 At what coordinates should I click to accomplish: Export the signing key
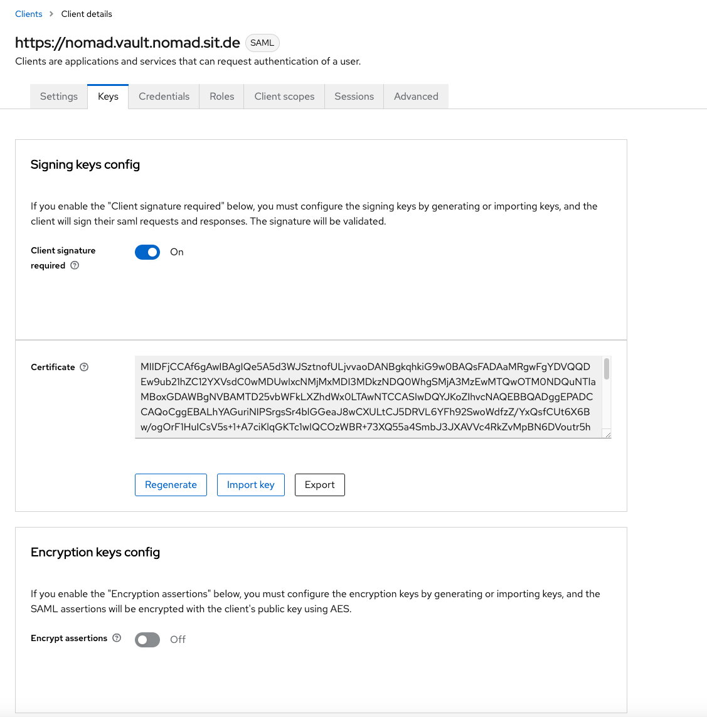319,485
